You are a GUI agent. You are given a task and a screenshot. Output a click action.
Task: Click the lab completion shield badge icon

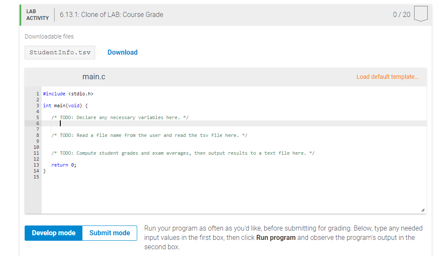[x=421, y=14]
